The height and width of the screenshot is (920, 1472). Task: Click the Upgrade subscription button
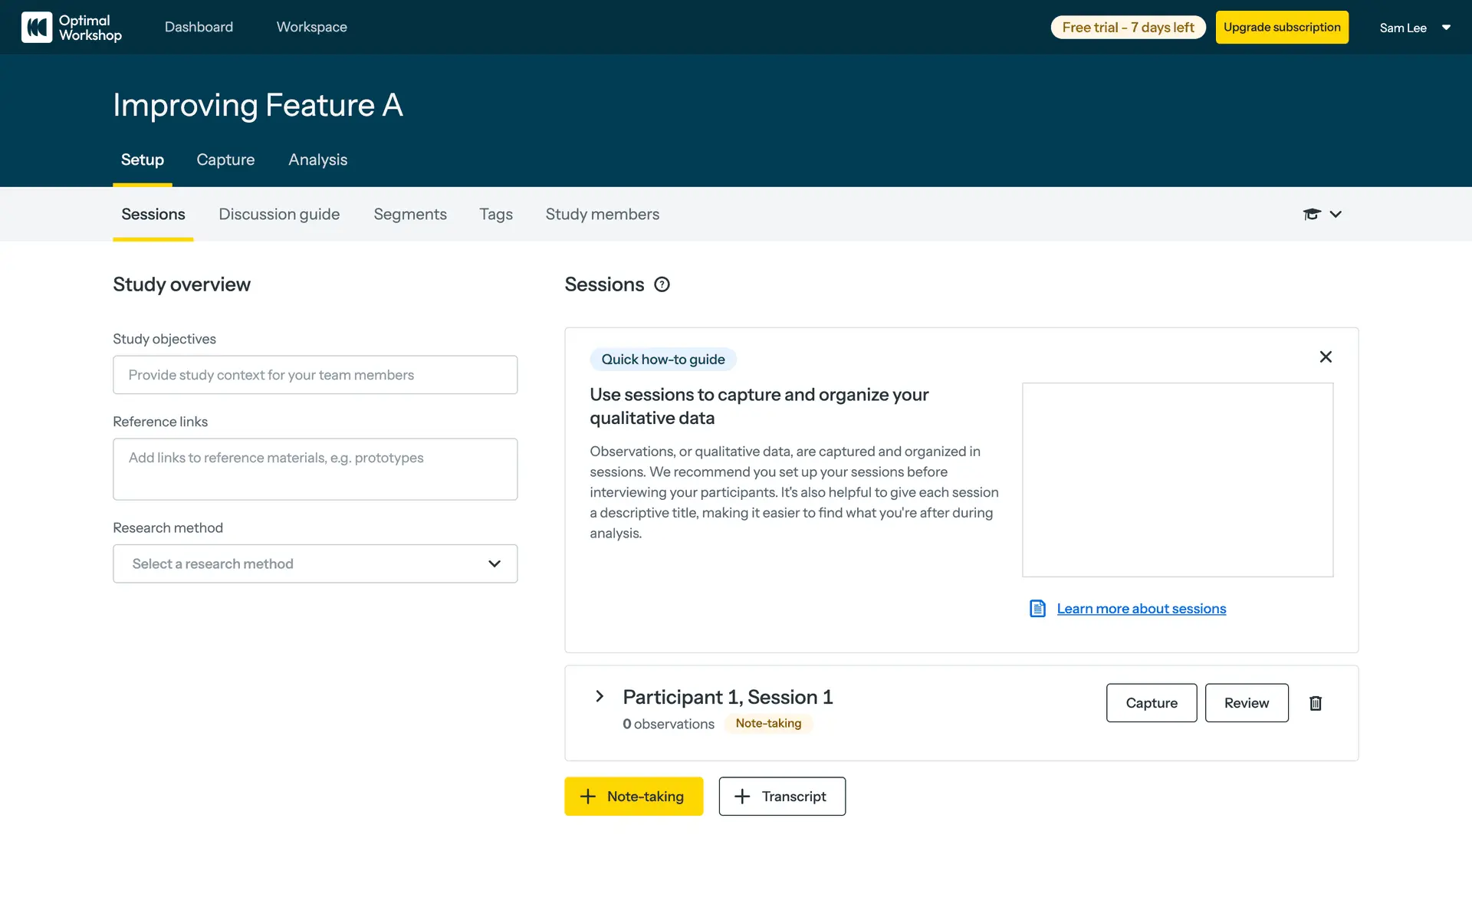coord(1282,28)
